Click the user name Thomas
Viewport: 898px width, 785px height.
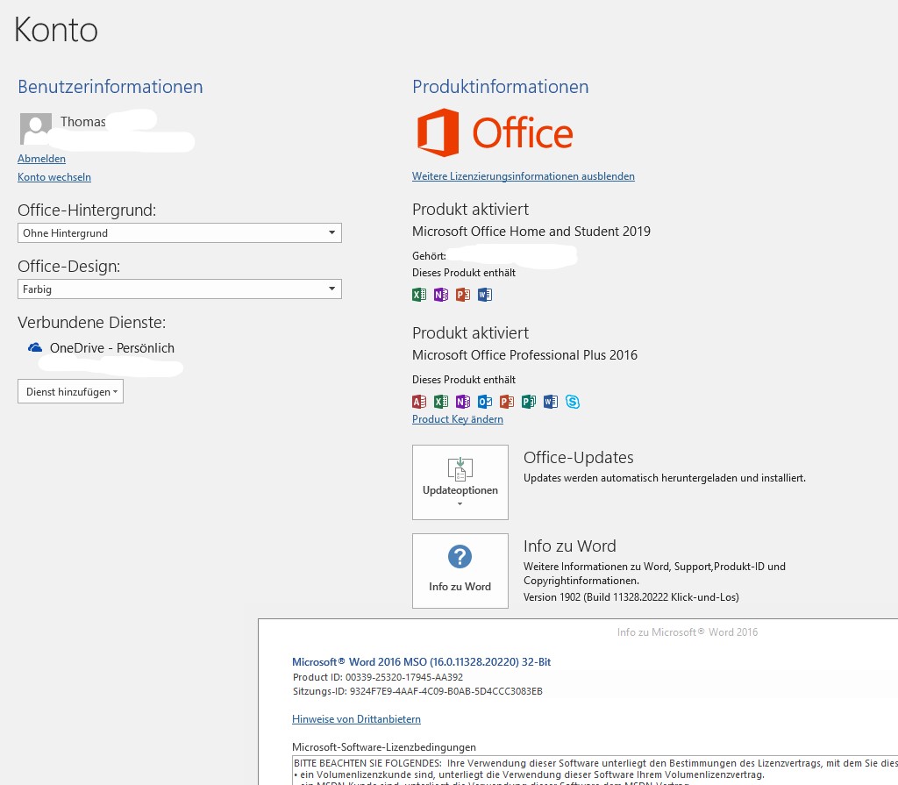[x=83, y=121]
